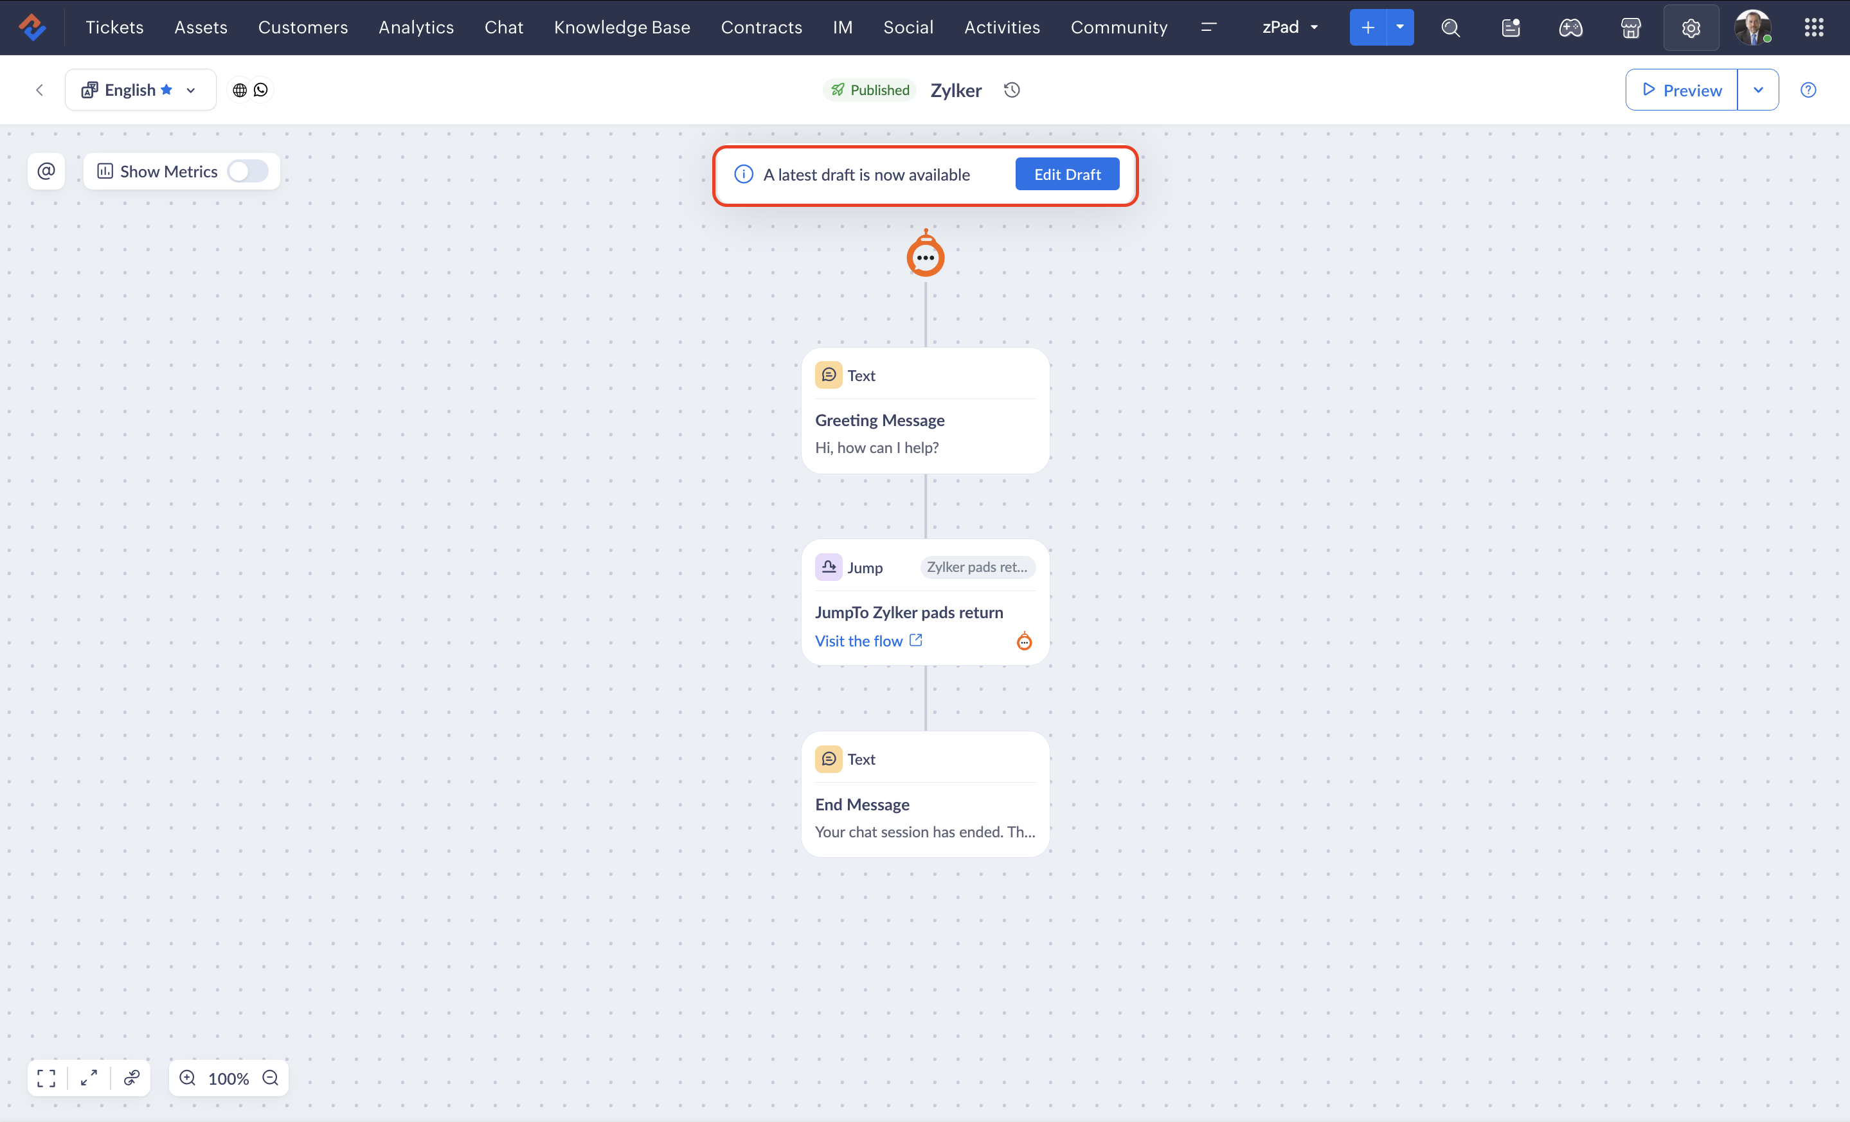This screenshot has width=1850, height=1122.
Task: Open the zPad department dropdown
Action: 1290,28
